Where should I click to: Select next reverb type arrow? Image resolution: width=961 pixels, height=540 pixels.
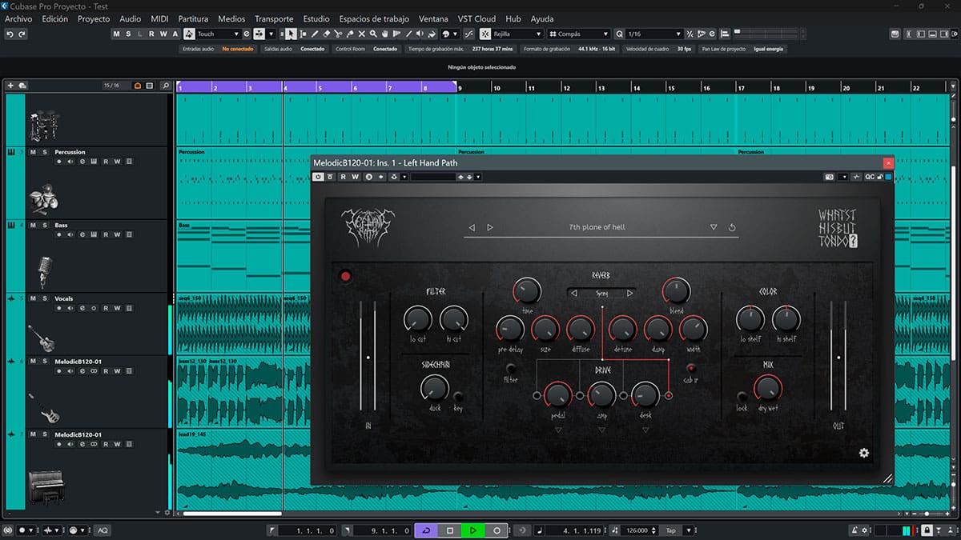pos(629,294)
